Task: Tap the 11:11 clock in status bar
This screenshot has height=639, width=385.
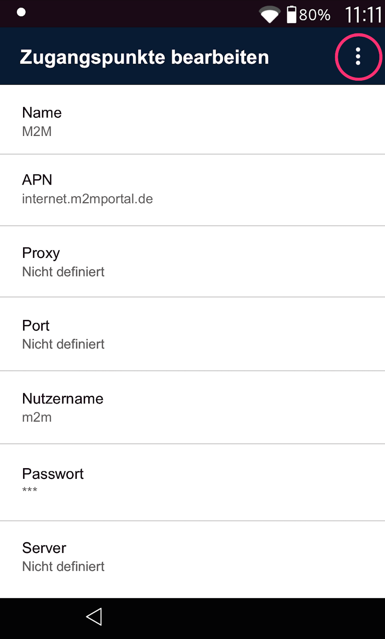Action: (363, 15)
